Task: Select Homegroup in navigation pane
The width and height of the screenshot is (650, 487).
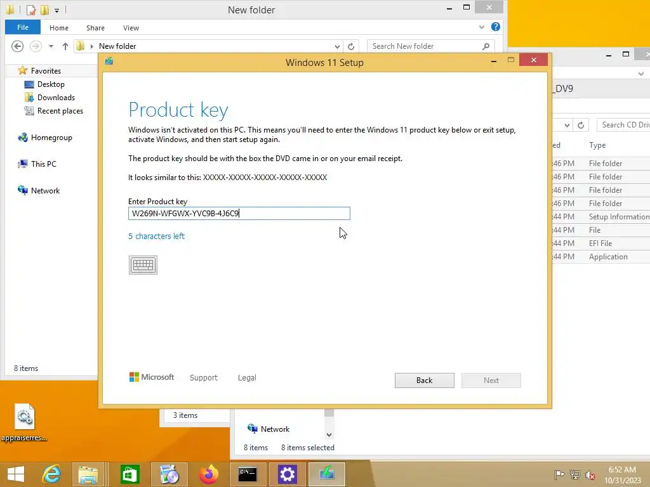Action: point(45,138)
